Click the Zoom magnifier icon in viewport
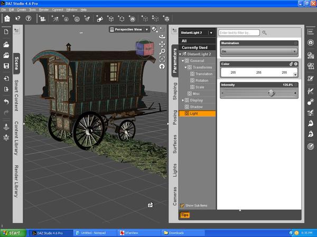The image size is (317, 237). tap(162, 52)
